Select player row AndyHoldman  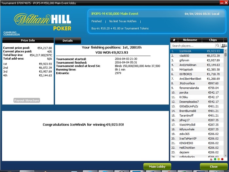coord(197,65)
